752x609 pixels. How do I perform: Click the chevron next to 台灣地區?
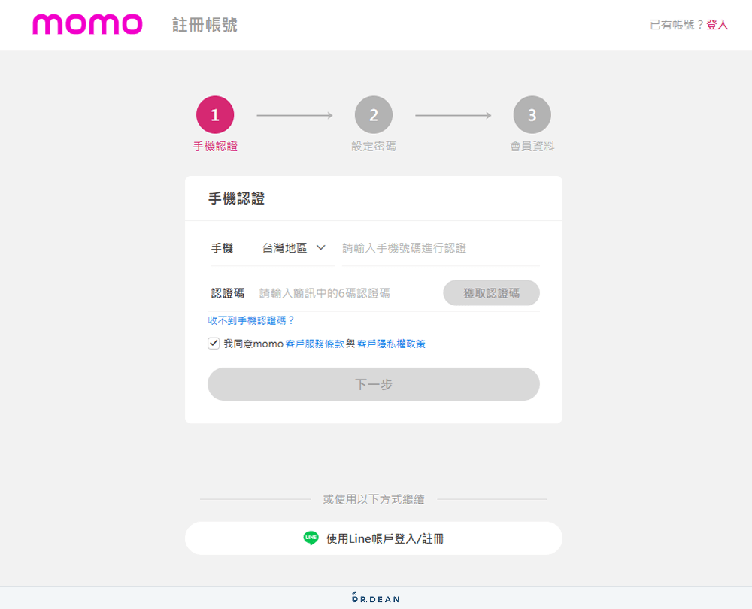pos(320,247)
